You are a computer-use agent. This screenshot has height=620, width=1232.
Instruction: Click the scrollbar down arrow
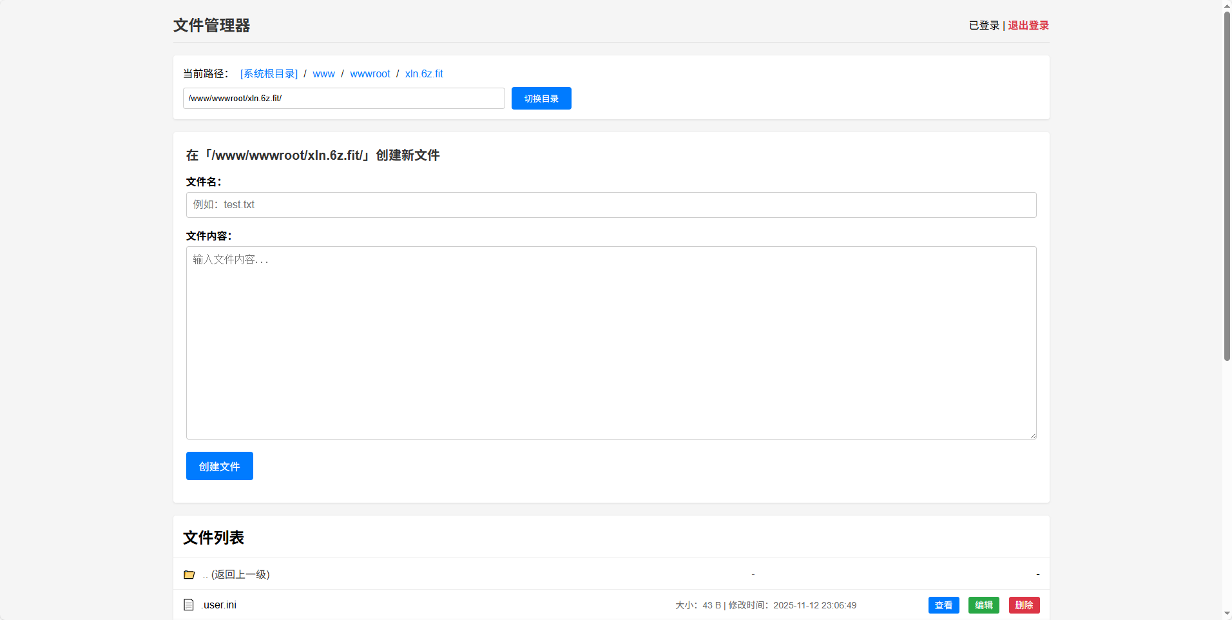click(x=1227, y=614)
